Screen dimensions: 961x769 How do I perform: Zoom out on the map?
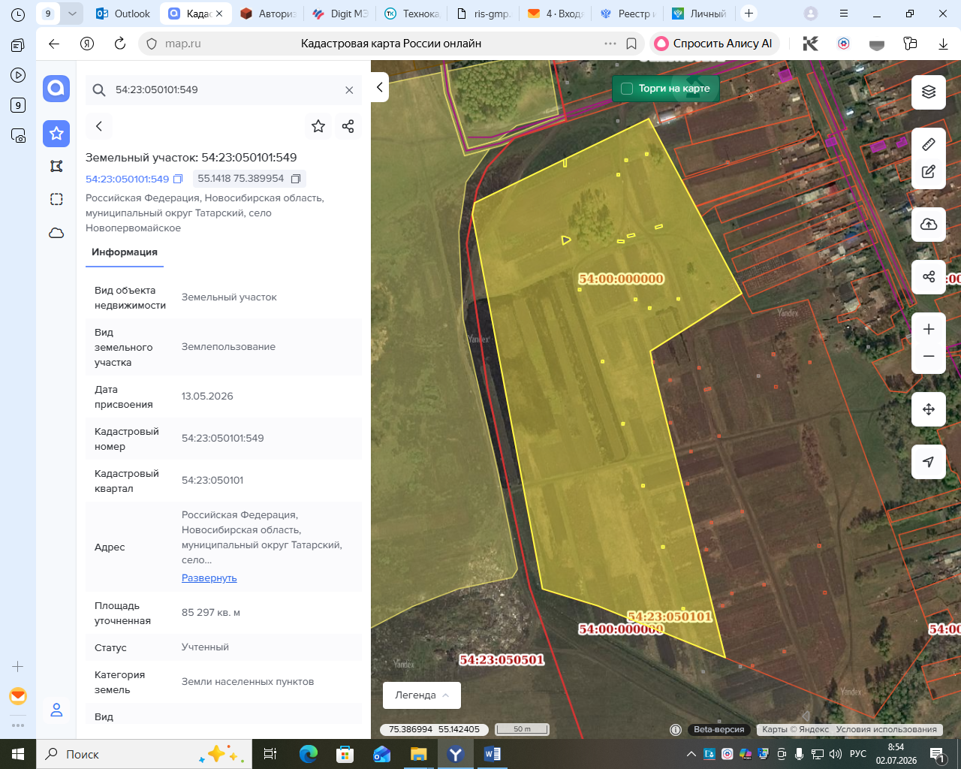tap(929, 357)
